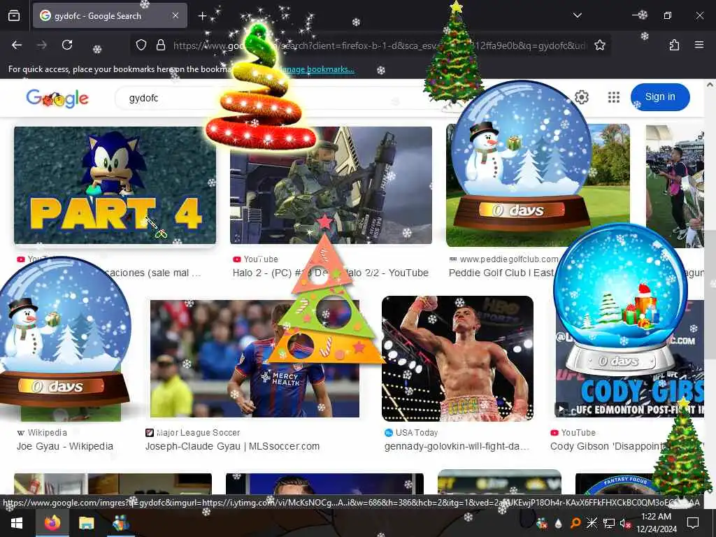Open the boxer flexing image thumbnail
This screenshot has height=537, width=716.
coord(457,359)
